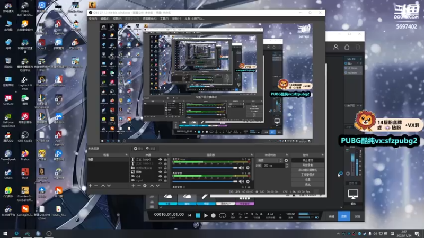Click the home icon in DAW window
The height and width of the screenshot is (238, 424).
click(347, 47)
